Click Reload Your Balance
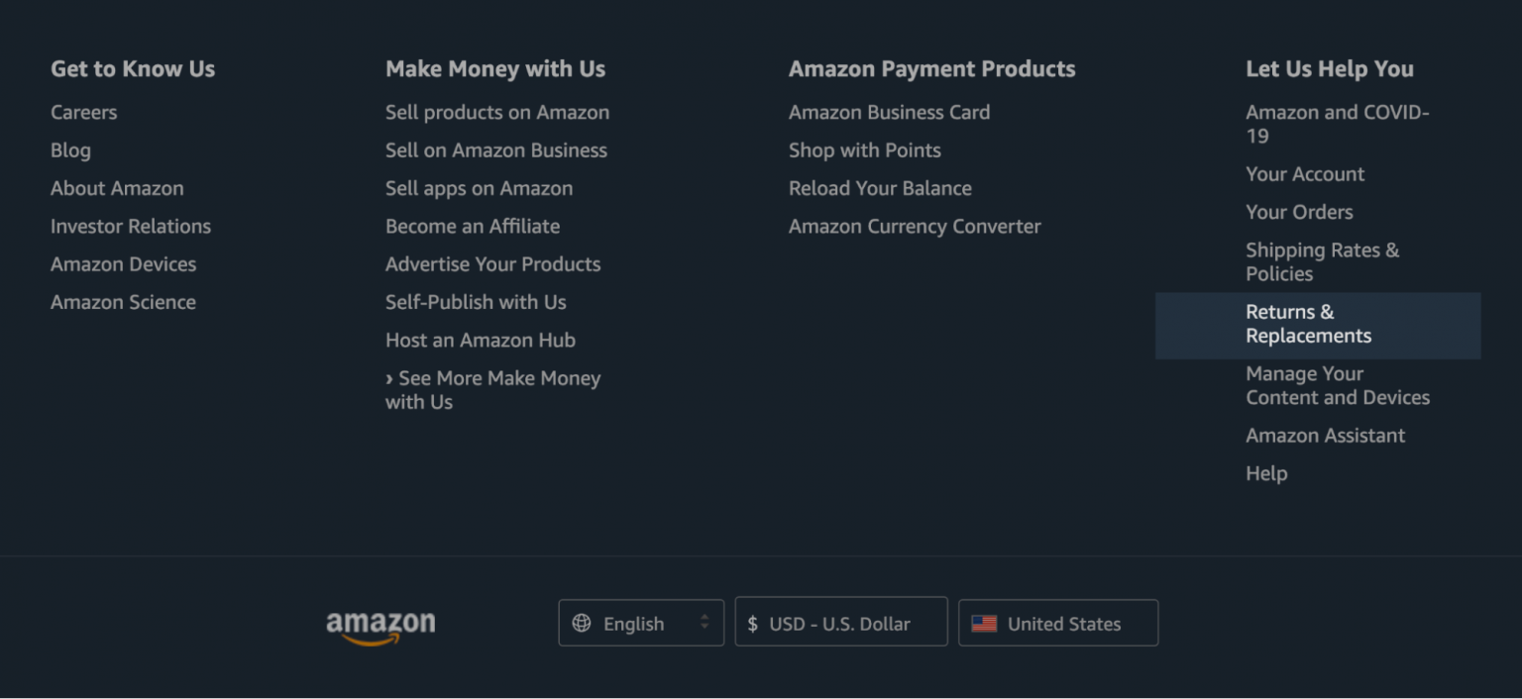Image resolution: width=1522 pixels, height=699 pixels. 880,188
